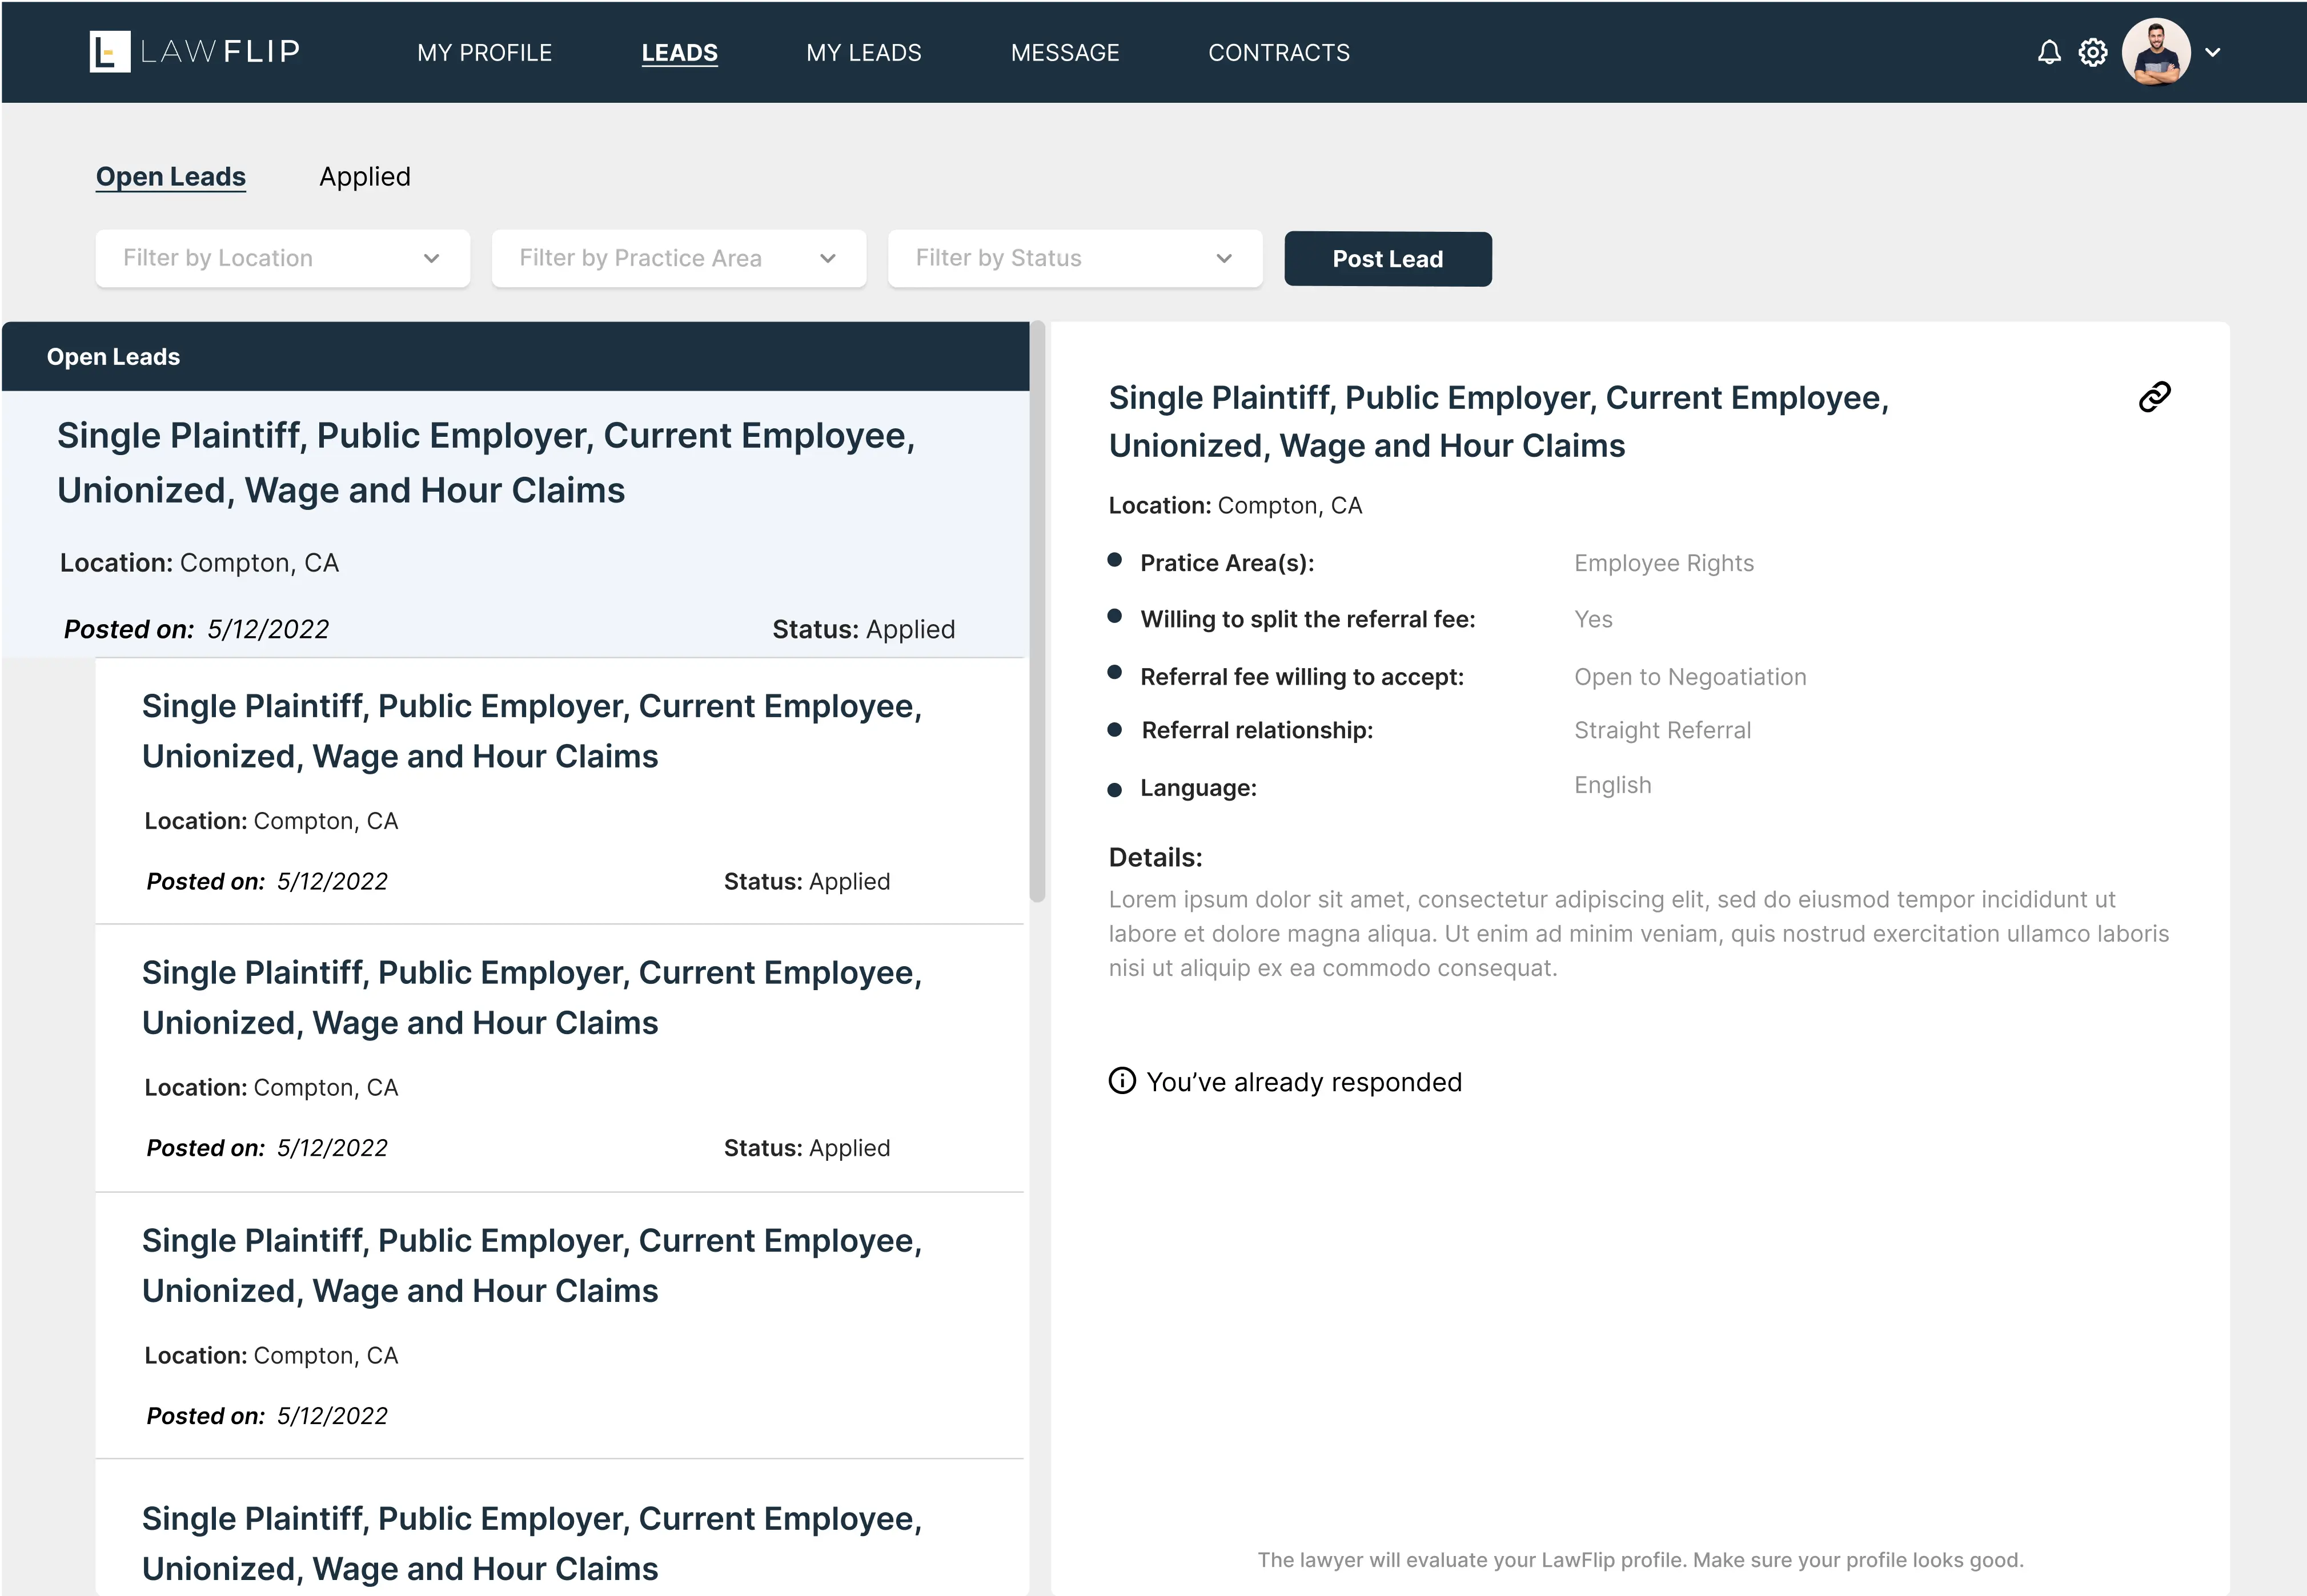Switch to the Applied tab
This screenshot has width=2307, height=1596.
[365, 177]
